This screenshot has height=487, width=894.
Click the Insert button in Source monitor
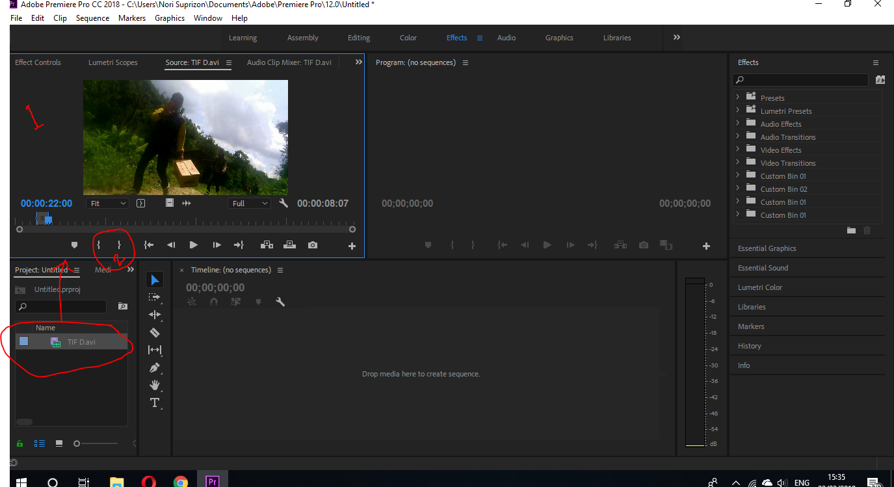(267, 245)
